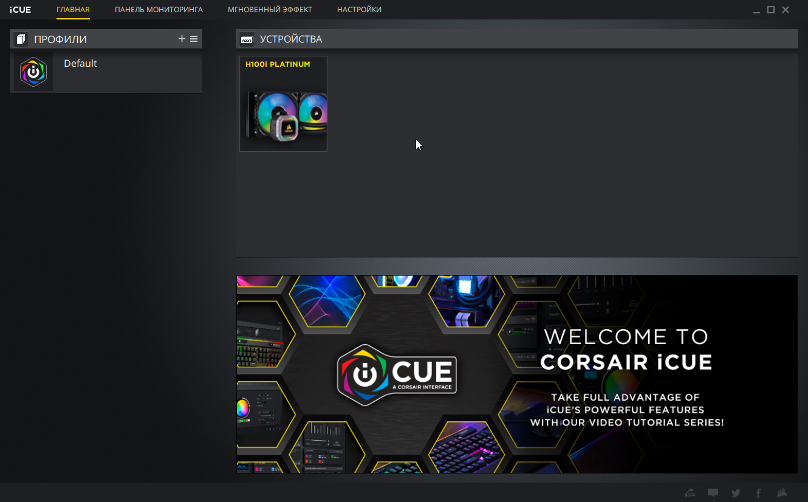This screenshot has height=502, width=808.
Task: Open the 24-hour phone support icon
Action: coord(690,493)
